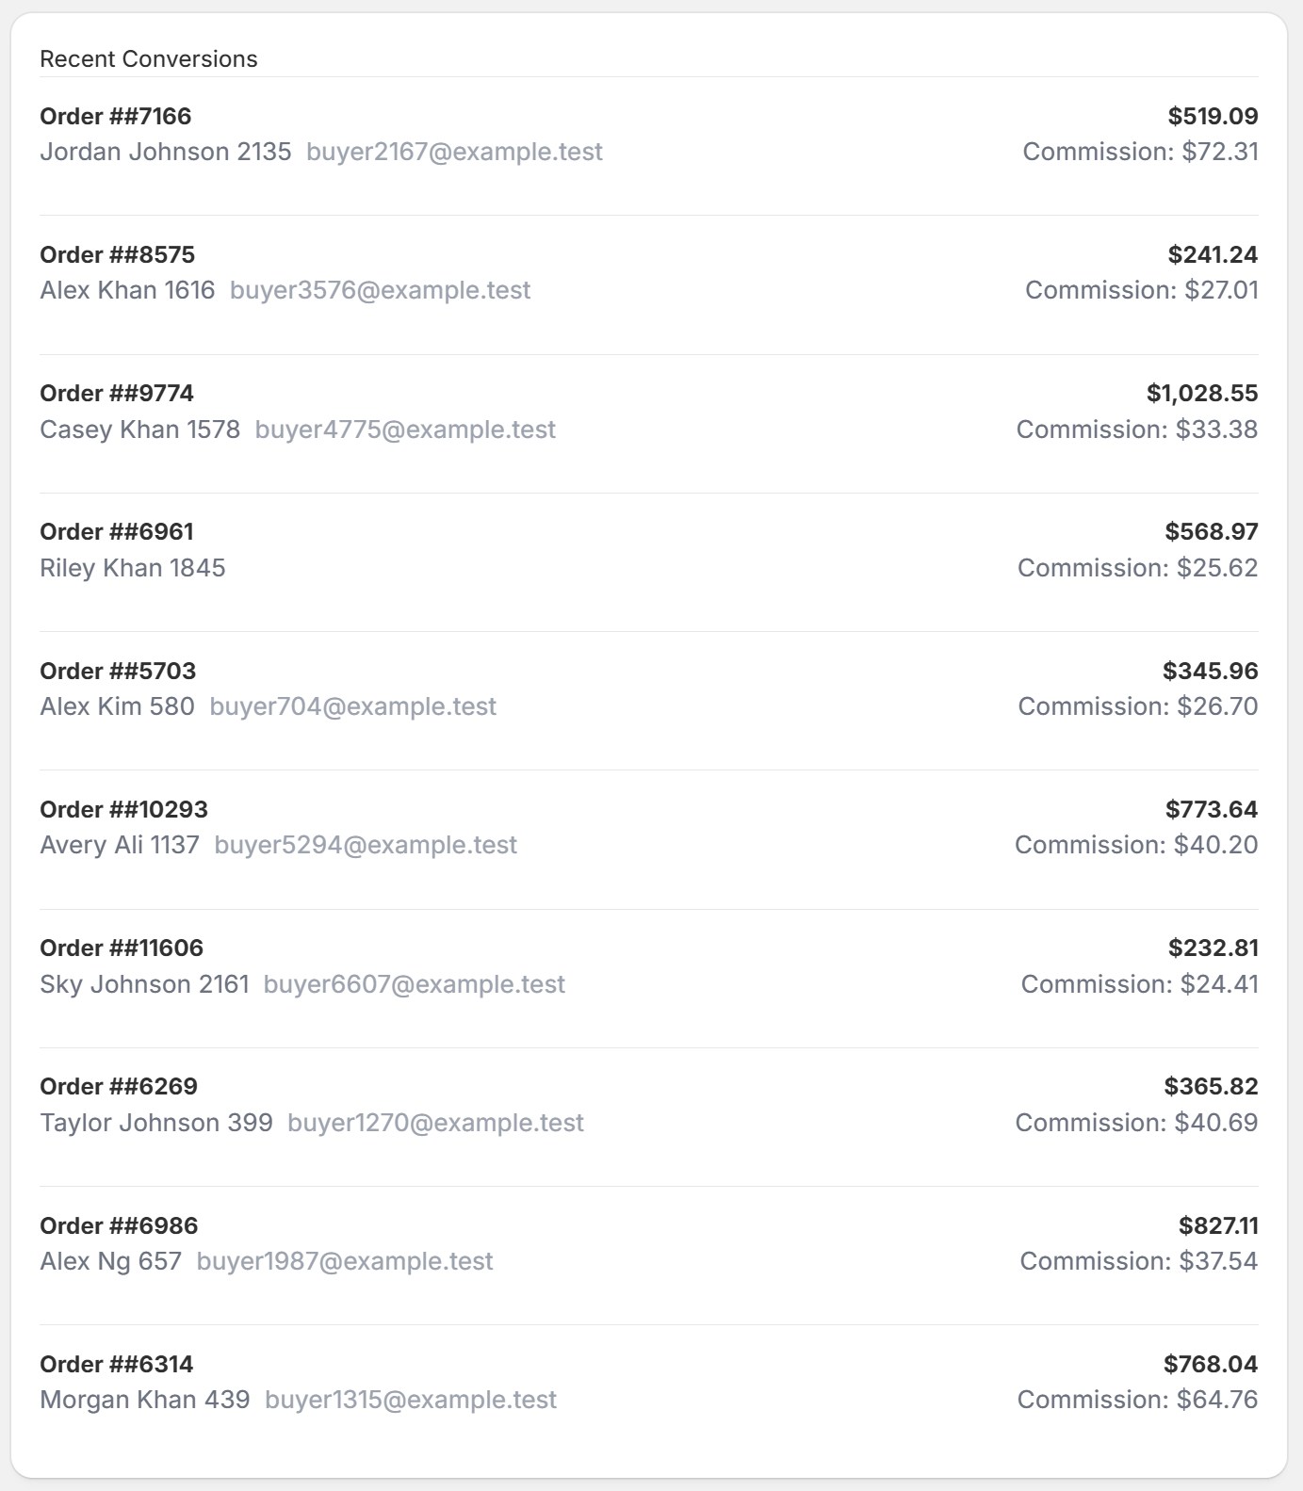Click customer Avery Ali 1137
The height and width of the screenshot is (1491, 1303).
coord(120,845)
